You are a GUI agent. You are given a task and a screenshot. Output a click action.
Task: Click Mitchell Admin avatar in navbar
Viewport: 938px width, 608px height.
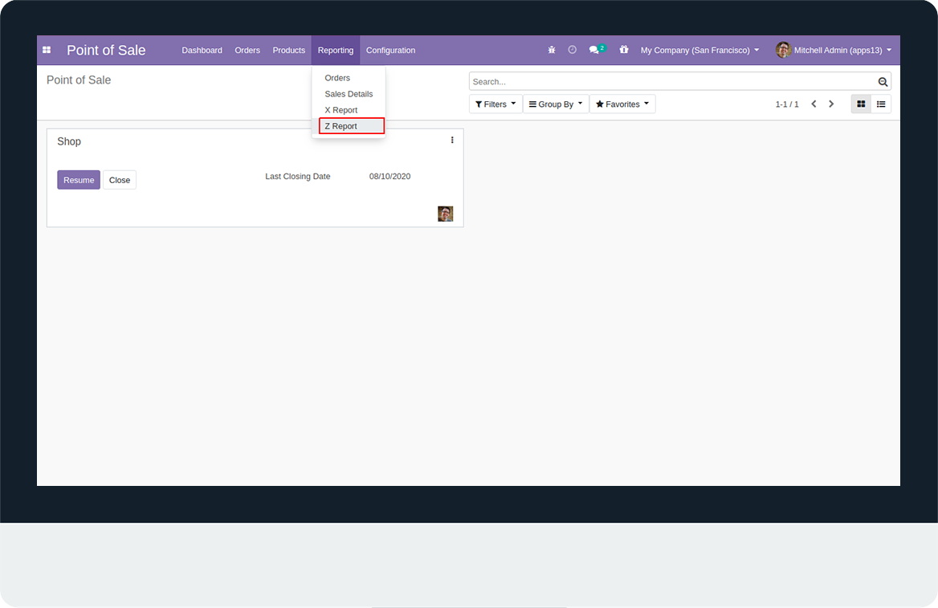784,51
